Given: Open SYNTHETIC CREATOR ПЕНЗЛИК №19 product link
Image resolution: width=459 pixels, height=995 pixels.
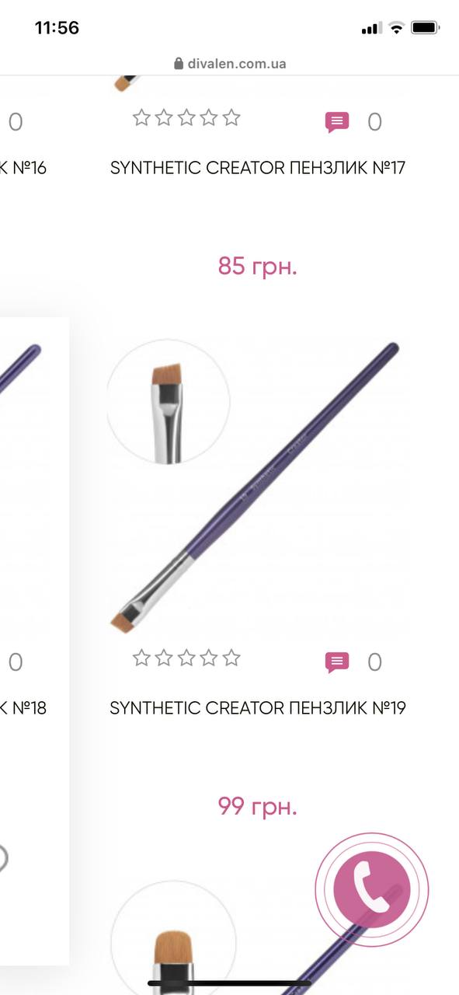Looking at the screenshot, I should [258, 708].
